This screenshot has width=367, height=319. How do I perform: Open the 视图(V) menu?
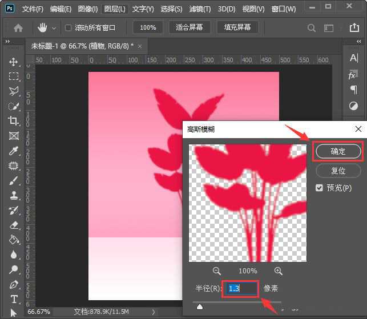253,9
